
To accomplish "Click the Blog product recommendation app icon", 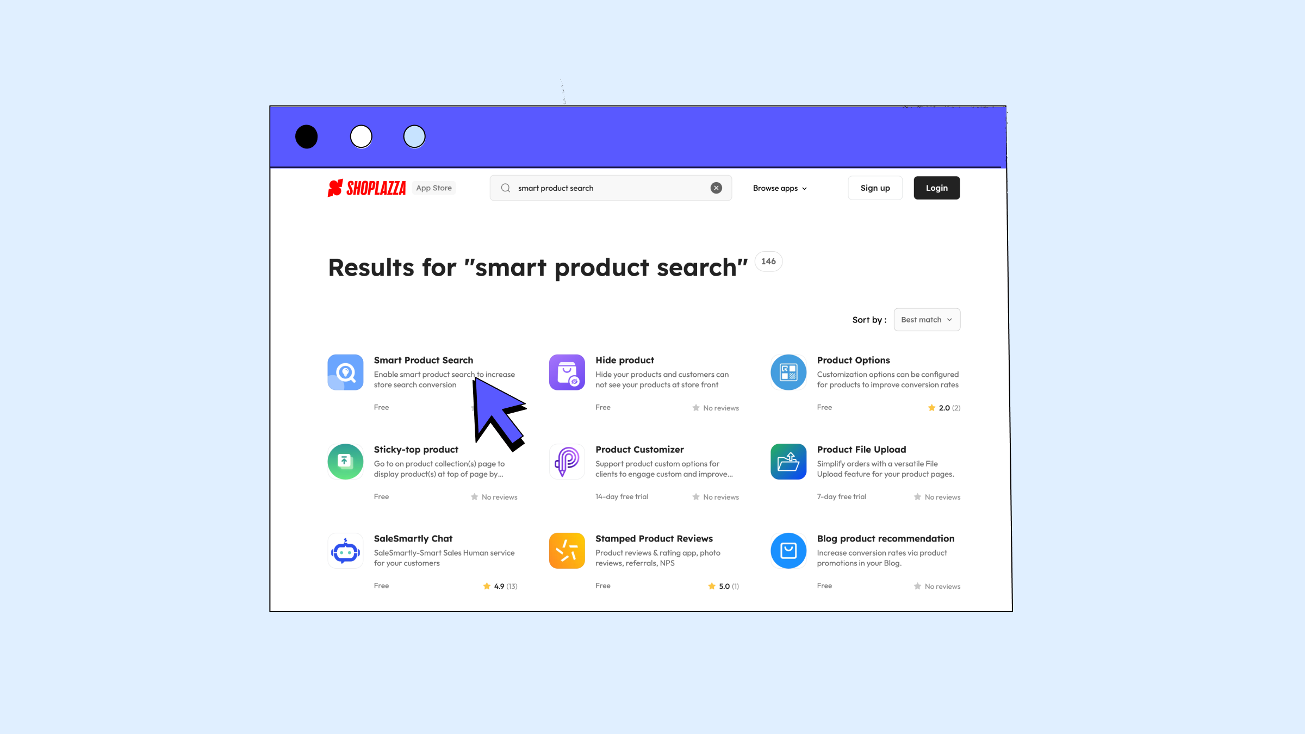I will click(788, 550).
